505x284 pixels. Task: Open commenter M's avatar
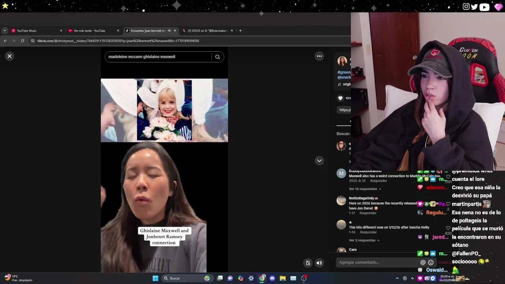coord(341,174)
